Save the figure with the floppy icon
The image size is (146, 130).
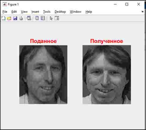[15, 18]
